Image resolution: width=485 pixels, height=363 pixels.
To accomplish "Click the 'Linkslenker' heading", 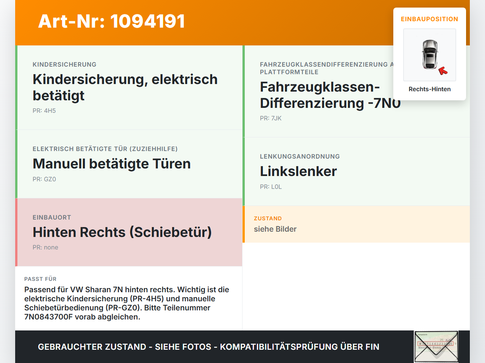I will tap(298, 171).
